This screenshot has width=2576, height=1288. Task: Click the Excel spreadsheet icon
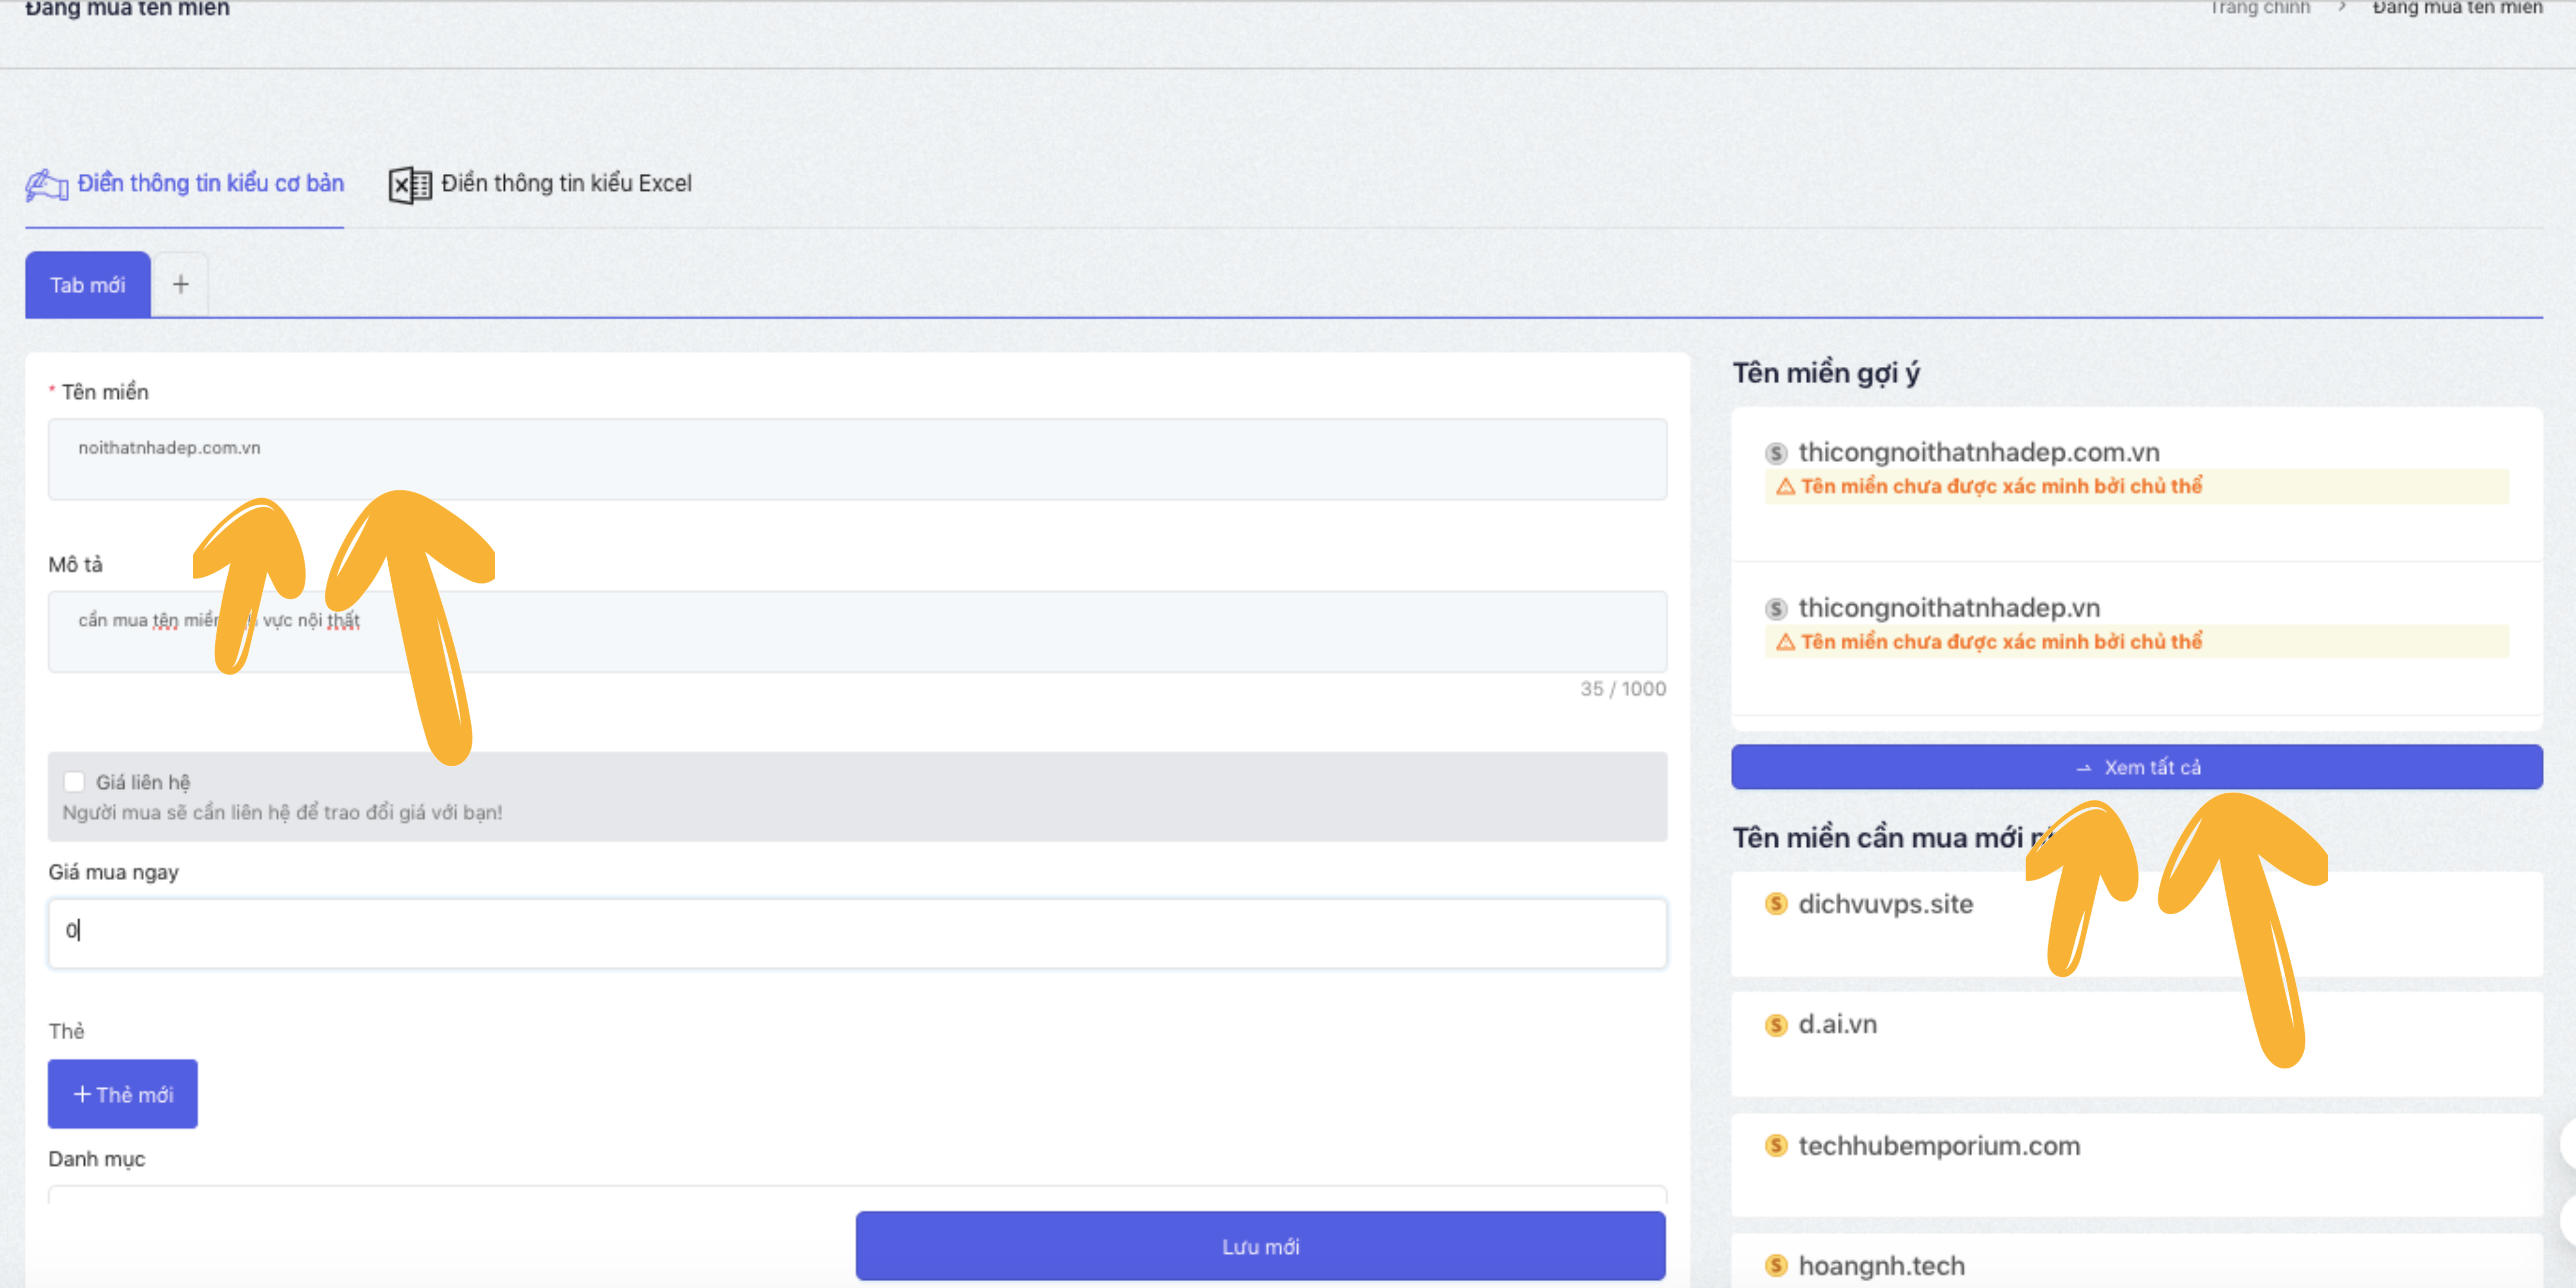(x=410, y=185)
